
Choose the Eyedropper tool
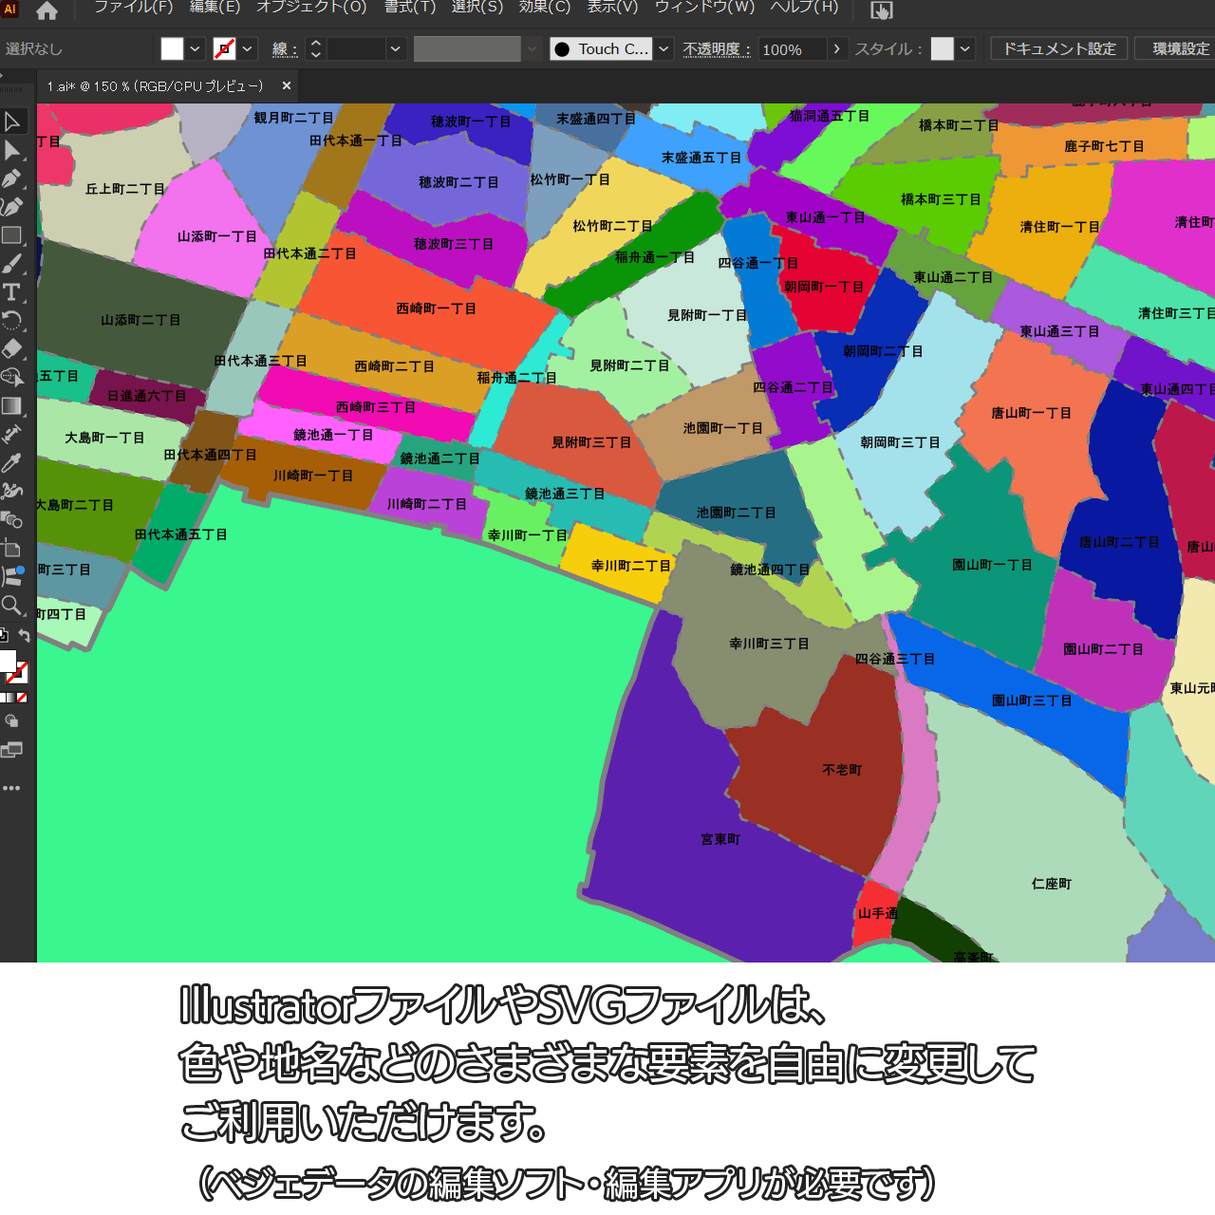(12, 463)
